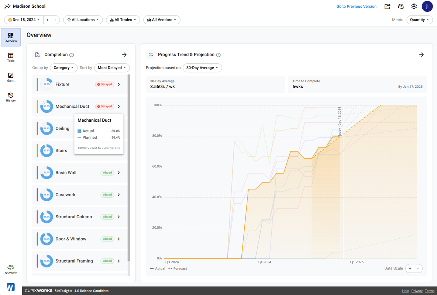
Task: Go to previous date arrow
Action: [48, 20]
